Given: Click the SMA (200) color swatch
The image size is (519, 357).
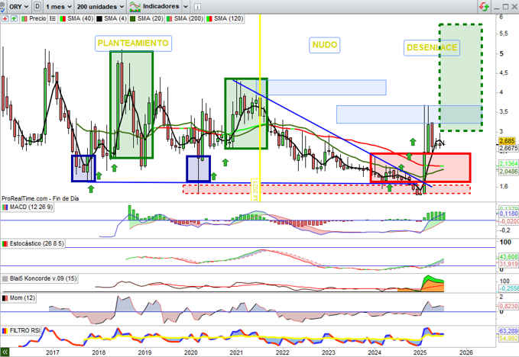Looking at the screenshot, I should pos(169,19).
